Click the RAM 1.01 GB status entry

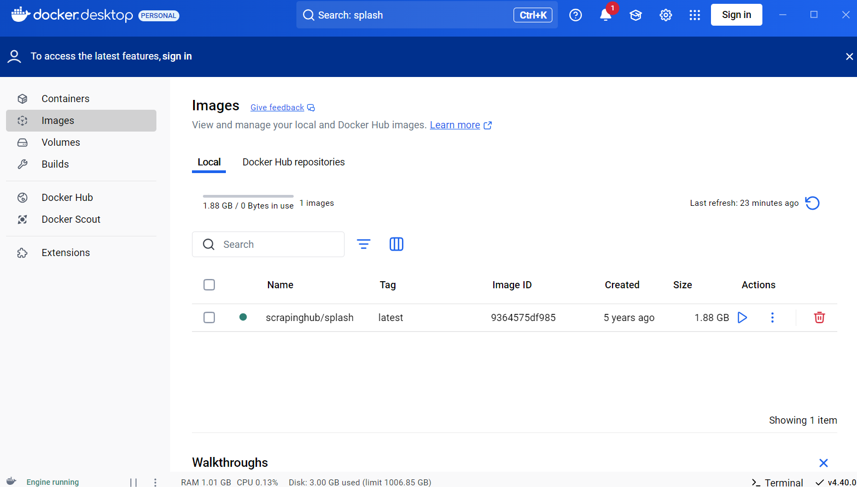[206, 483]
